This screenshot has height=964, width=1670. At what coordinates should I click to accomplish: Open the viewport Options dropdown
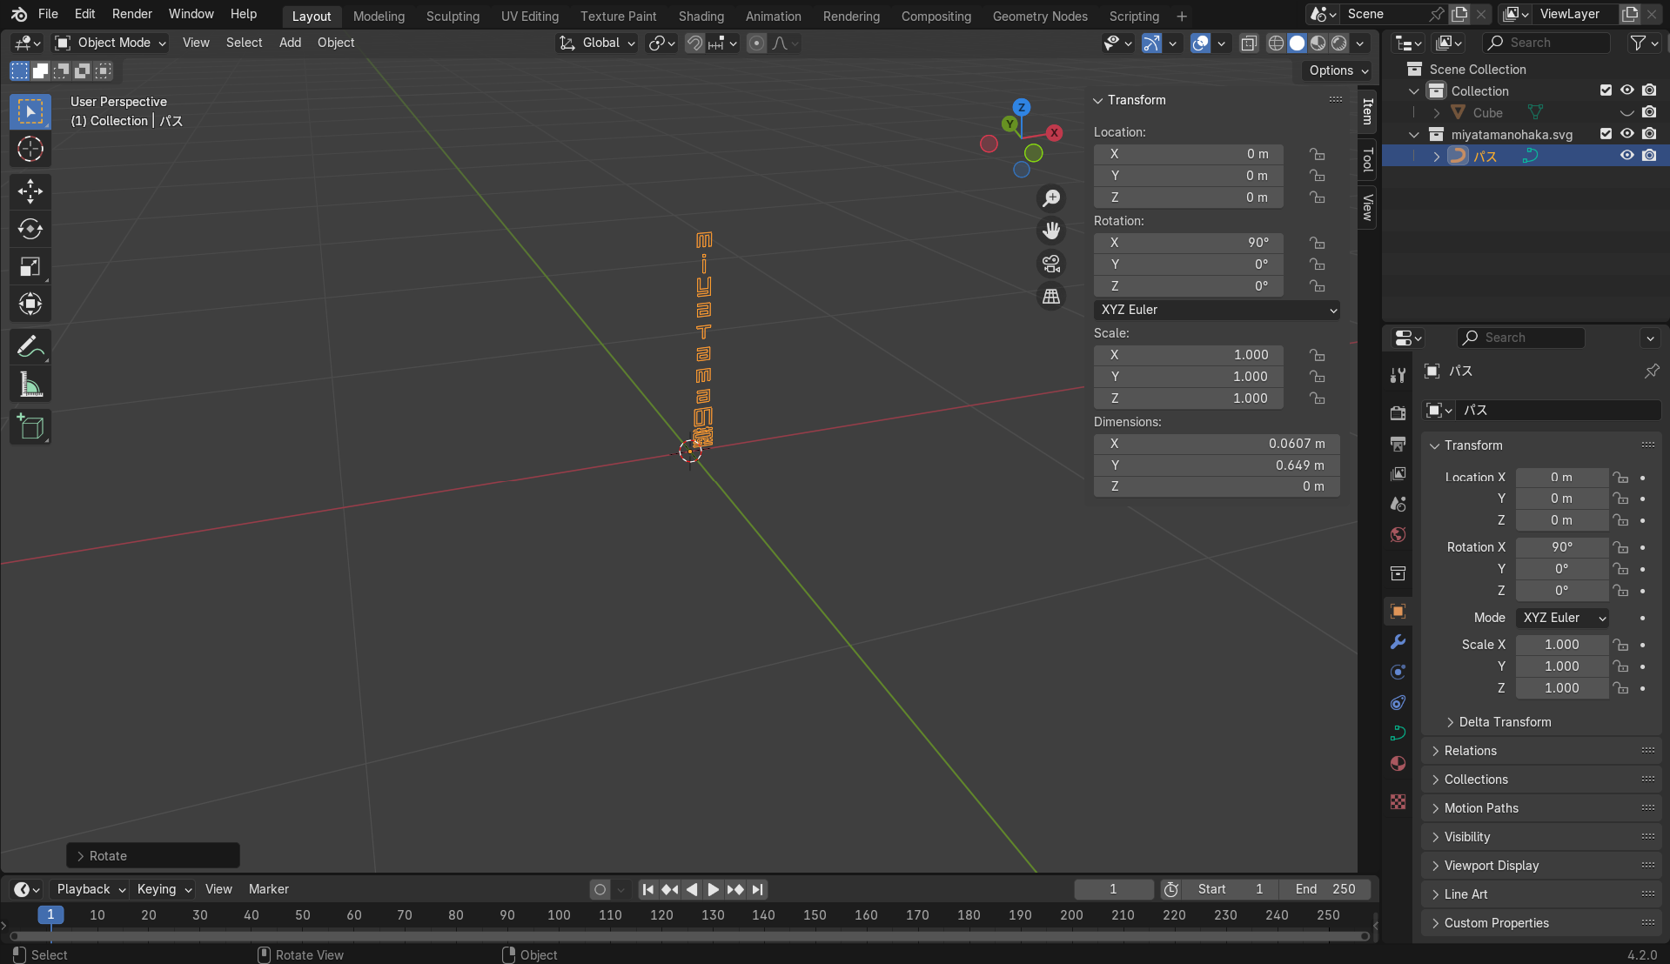tap(1338, 70)
